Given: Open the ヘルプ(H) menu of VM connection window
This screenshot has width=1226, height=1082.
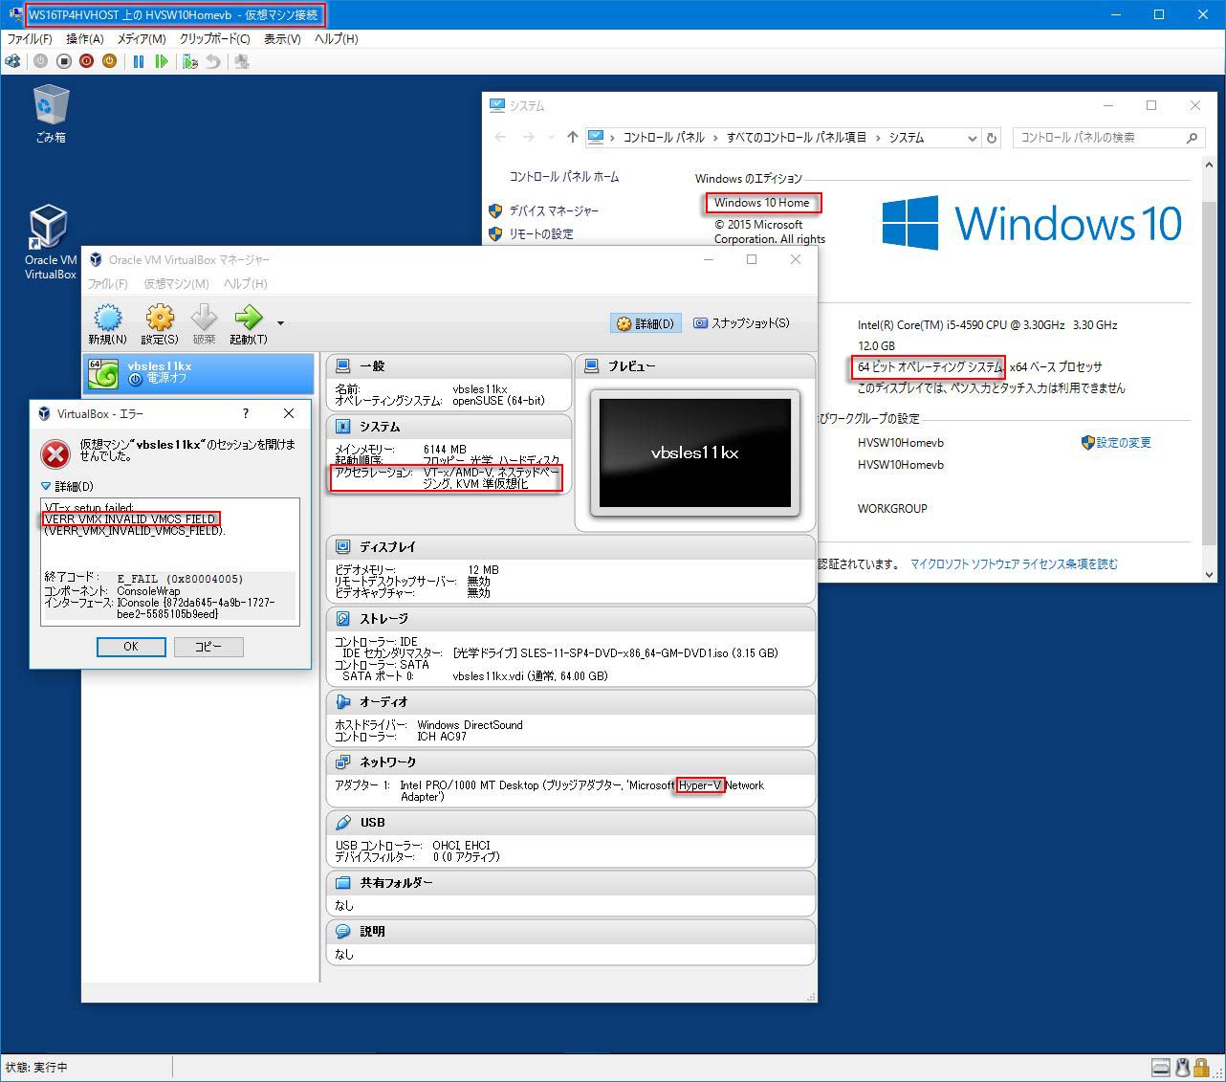Looking at the screenshot, I should 337,39.
